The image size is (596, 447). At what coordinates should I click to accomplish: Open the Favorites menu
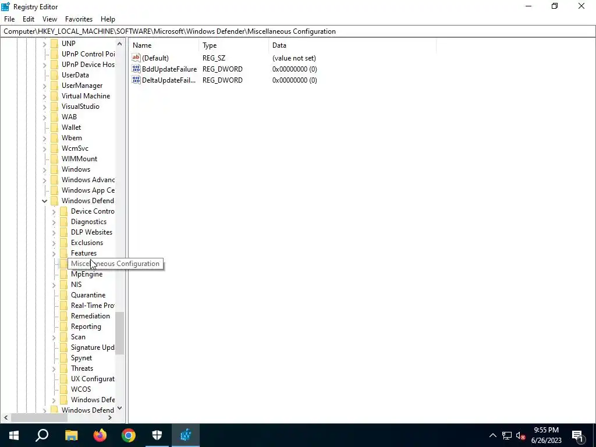(79, 19)
